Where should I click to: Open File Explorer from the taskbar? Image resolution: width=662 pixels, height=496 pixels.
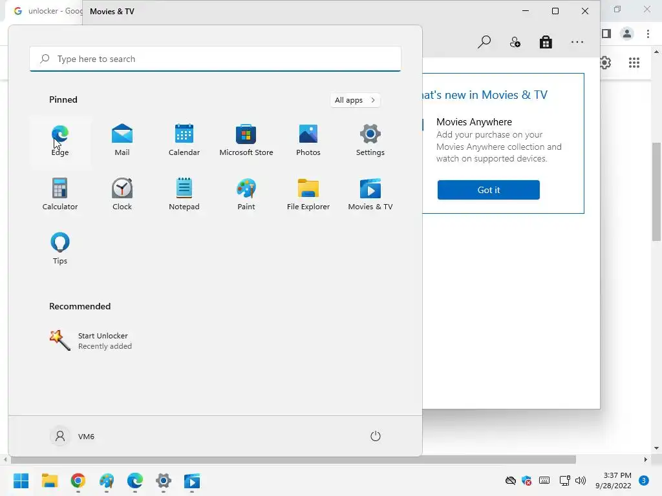[x=49, y=480]
